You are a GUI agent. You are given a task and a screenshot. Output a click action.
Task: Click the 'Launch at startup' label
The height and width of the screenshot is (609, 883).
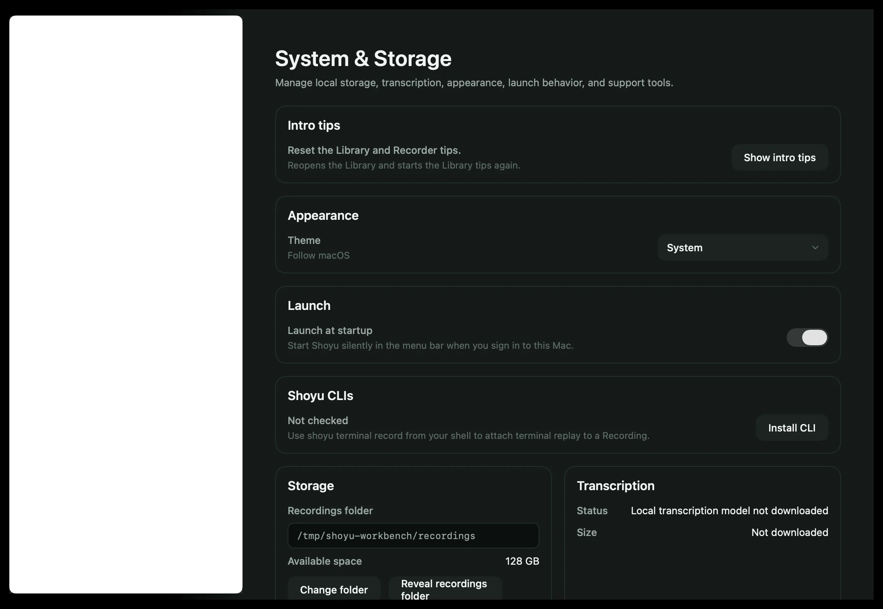click(330, 330)
